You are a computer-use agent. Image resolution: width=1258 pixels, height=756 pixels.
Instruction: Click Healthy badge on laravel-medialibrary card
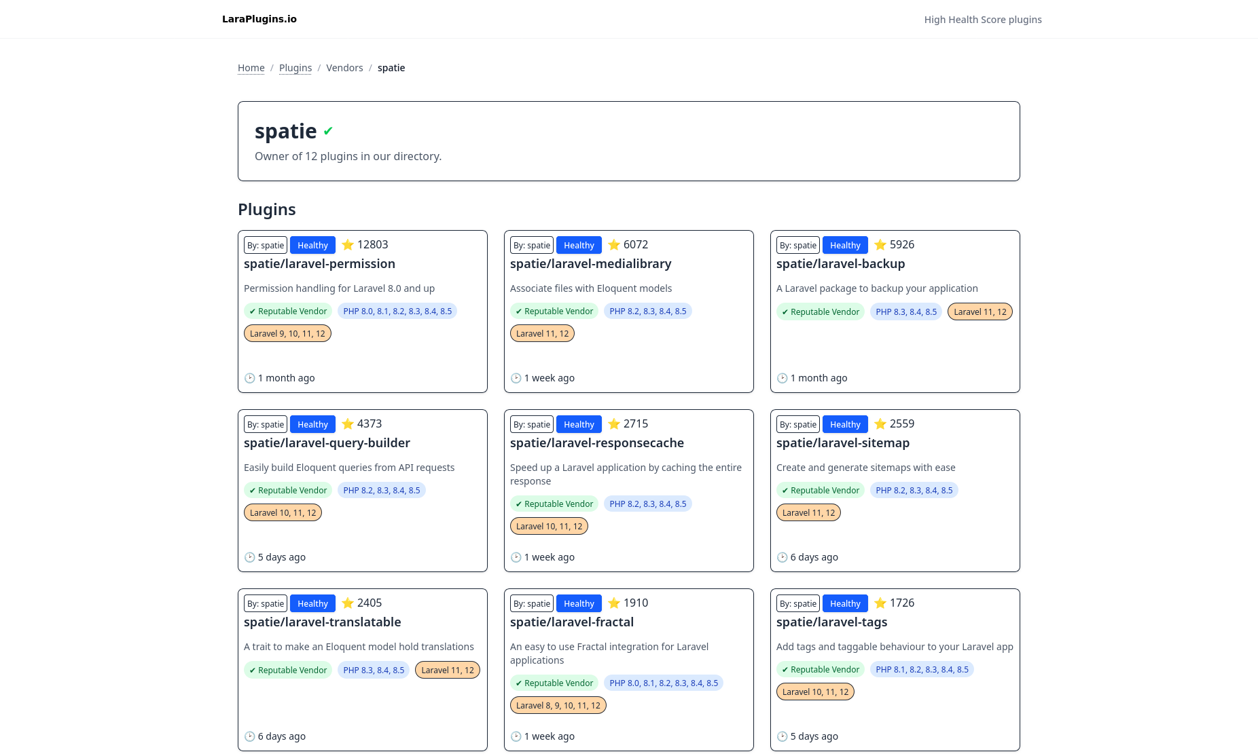pyautogui.click(x=579, y=245)
